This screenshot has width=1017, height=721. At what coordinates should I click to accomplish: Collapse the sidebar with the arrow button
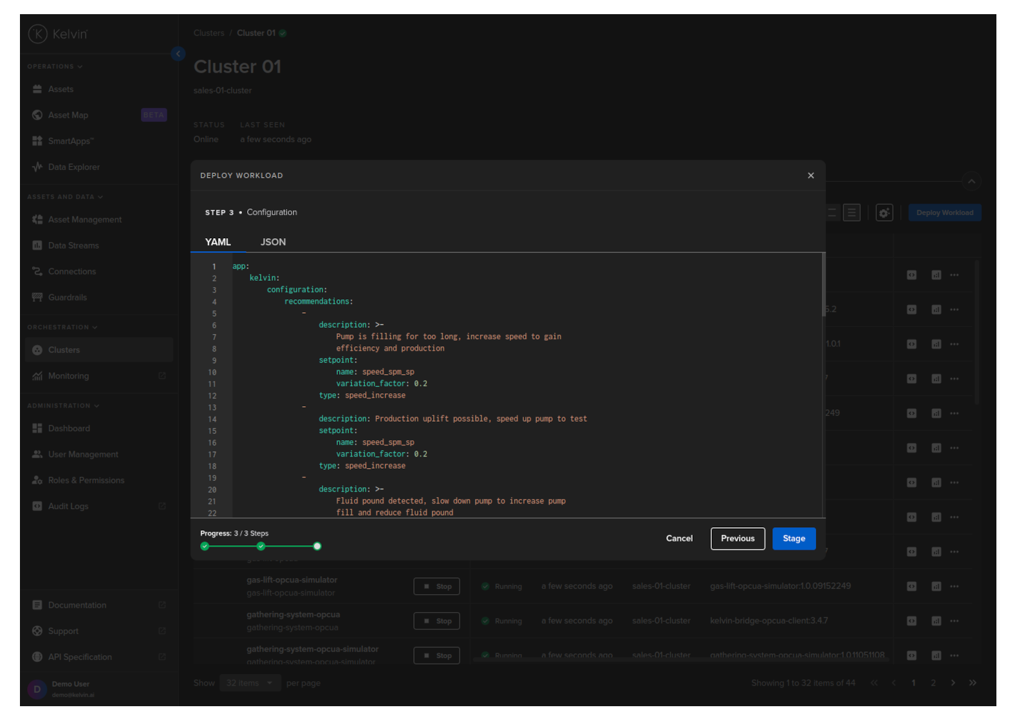pyautogui.click(x=178, y=54)
